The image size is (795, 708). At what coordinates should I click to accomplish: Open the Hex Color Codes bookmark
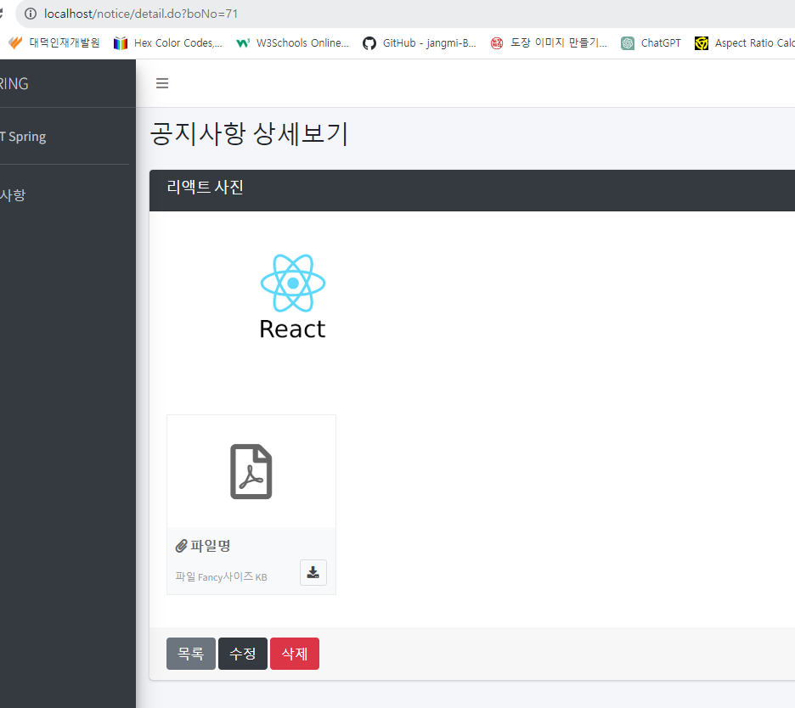point(168,43)
